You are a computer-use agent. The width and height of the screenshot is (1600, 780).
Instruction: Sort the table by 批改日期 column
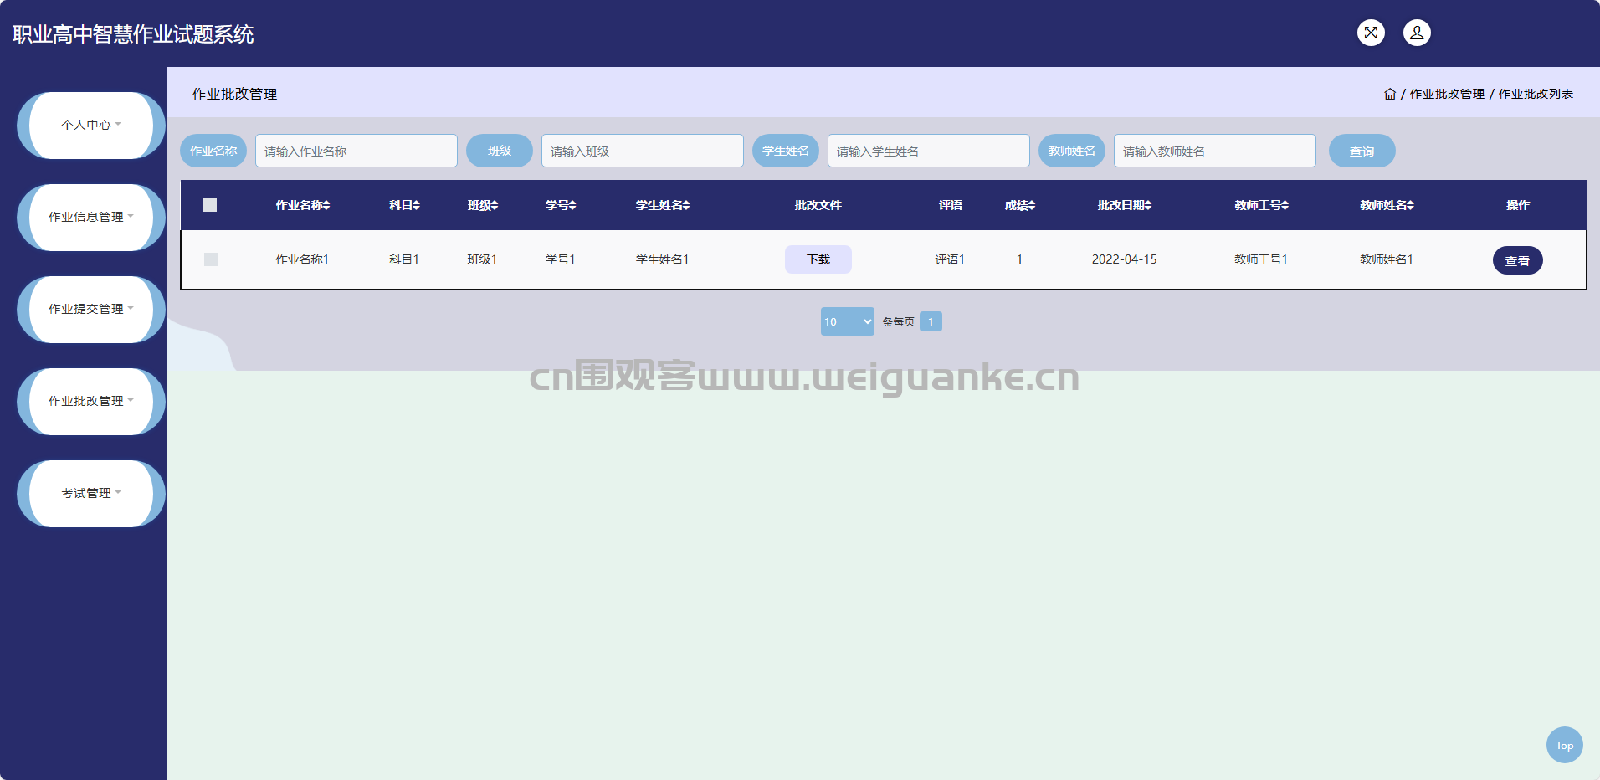click(1125, 205)
